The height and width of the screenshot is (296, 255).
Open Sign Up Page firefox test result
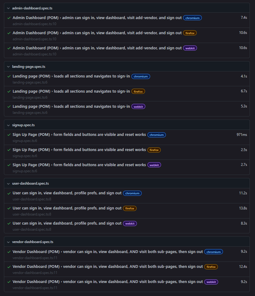79,150
